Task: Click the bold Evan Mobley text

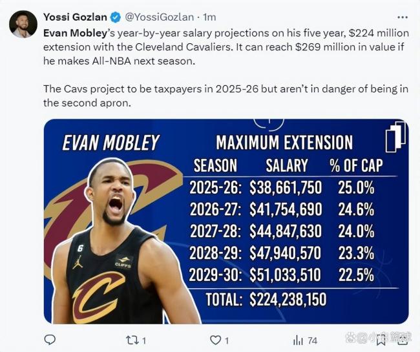Action: [x=75, y=33]
